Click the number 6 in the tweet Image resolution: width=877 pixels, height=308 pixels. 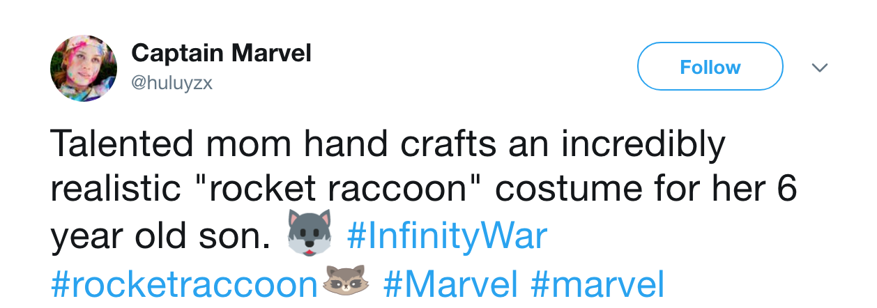pyautogui.click(x=786, y=190)
